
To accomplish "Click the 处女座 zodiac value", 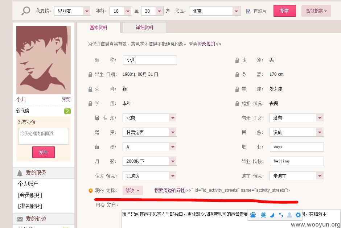I will [x=276, y=89].
